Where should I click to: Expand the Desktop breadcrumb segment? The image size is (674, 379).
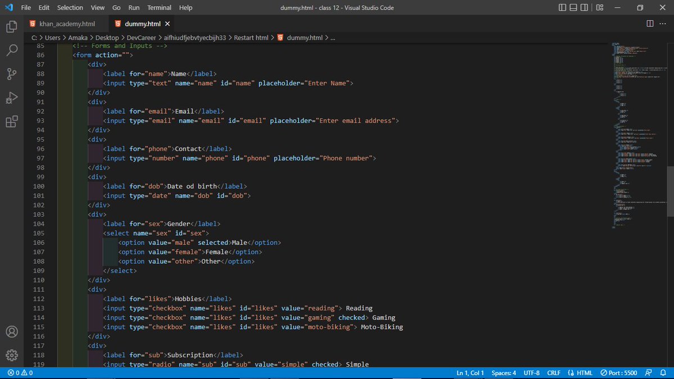point(106,38)
